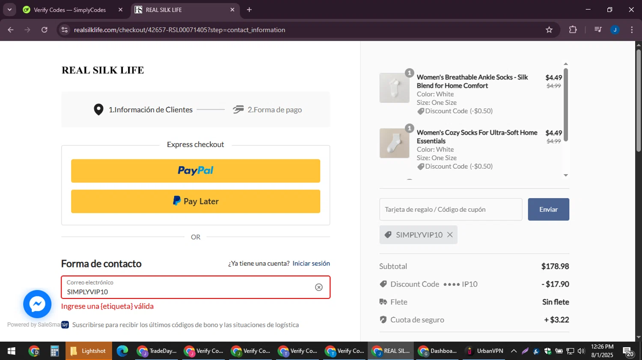This screenshot has width=642, height=360.
Task: Open the Windows notification center
Action: click(x=628, y=352)
